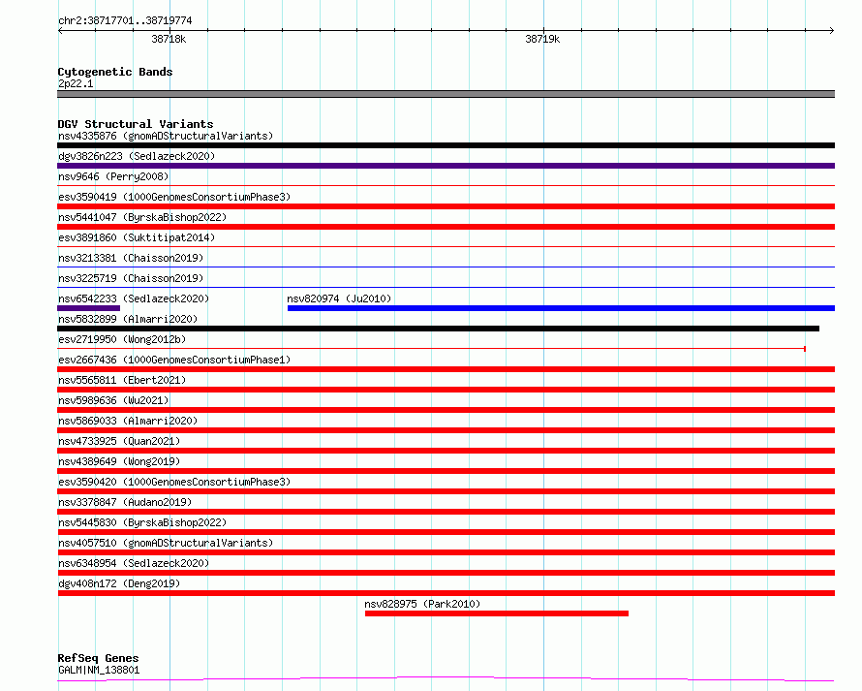Click nsv5565811 Ebert2021 variant label

click(122, 380)
